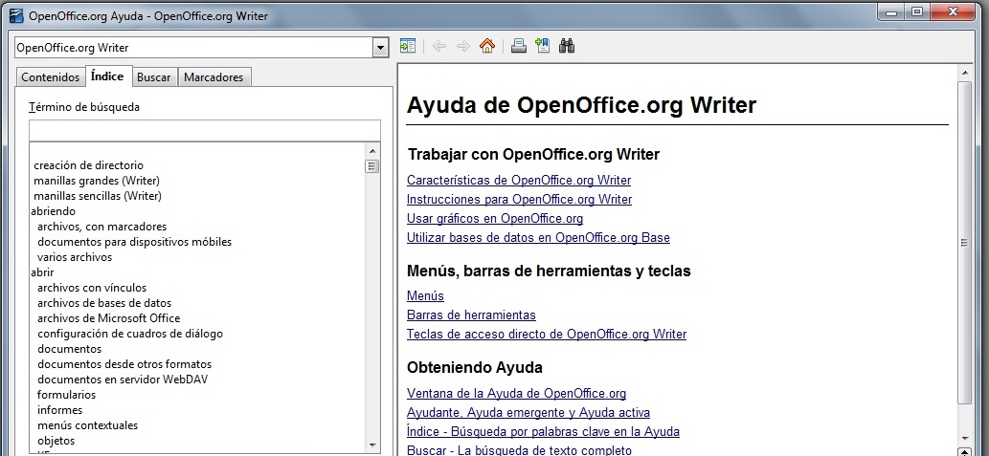Select index entry manillas grandes (Writer)
989x456 pixels.
coord(97,181)
